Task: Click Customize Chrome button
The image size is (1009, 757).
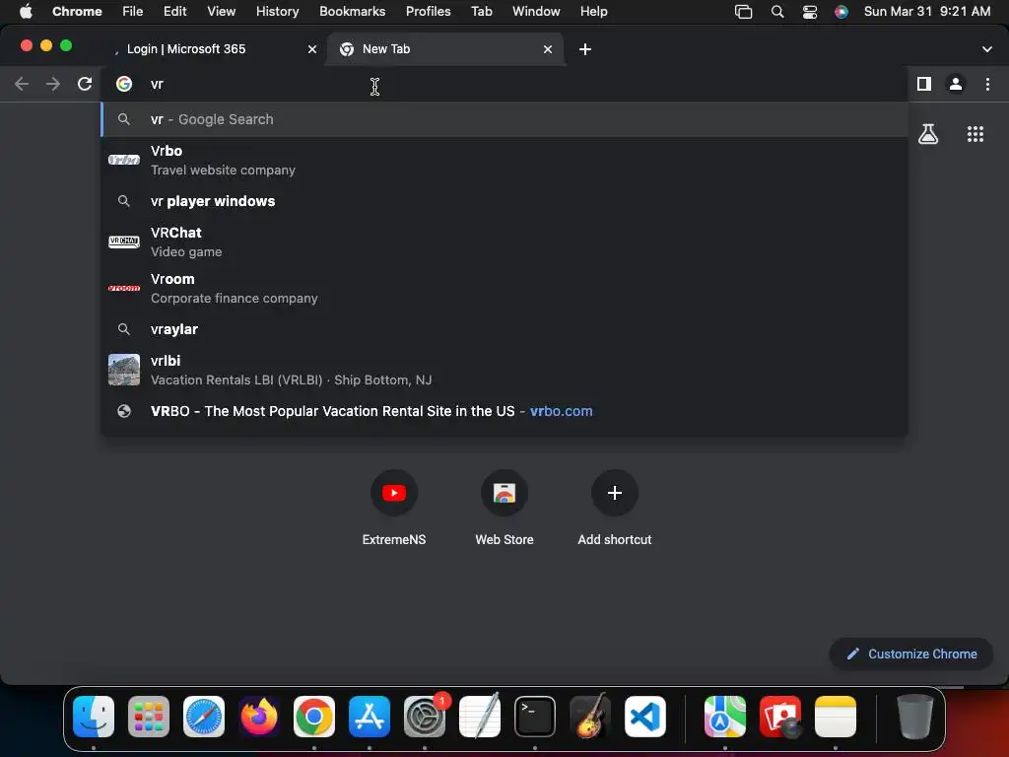Action: coord(911,654)
